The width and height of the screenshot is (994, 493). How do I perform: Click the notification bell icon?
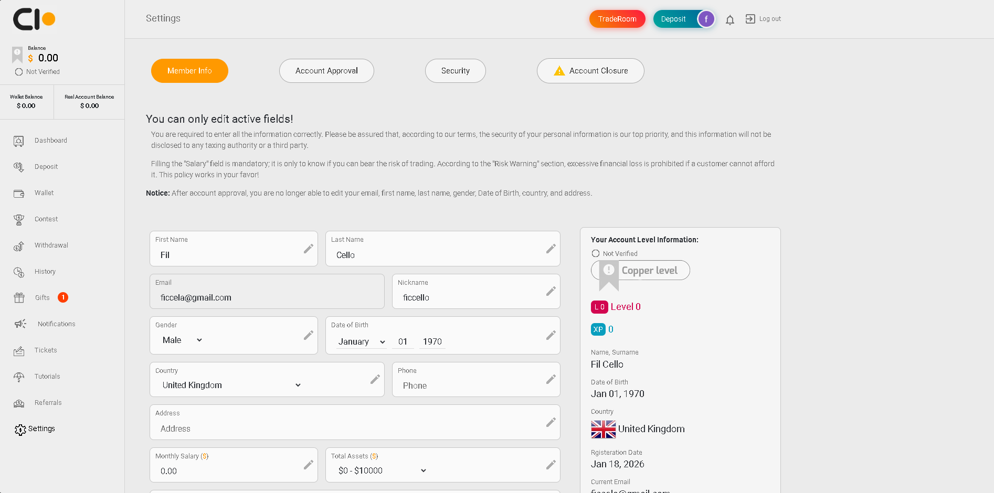729,20
